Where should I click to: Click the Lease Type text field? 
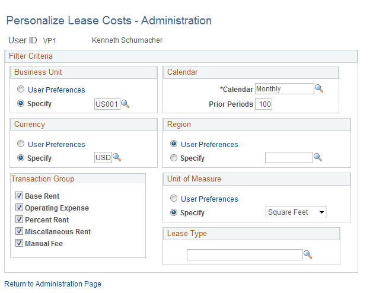coord(244,254)
